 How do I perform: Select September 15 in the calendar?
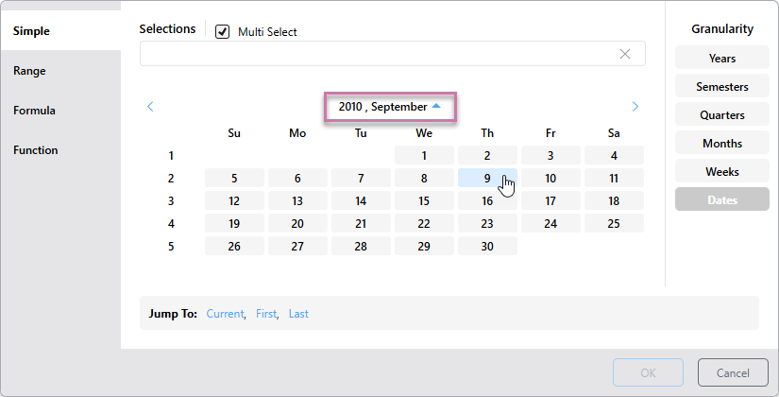424,200
